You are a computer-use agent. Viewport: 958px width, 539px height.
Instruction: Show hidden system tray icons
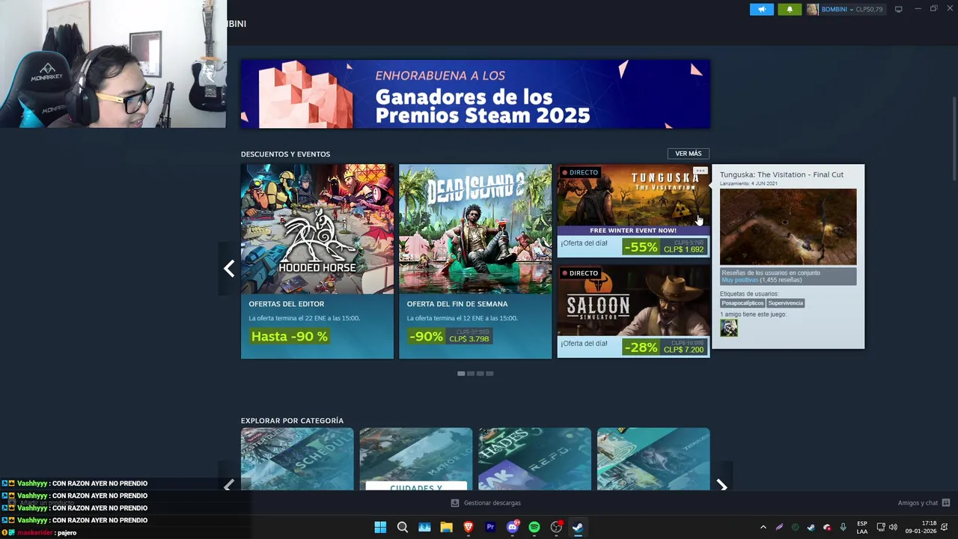[x=763, y=527]
